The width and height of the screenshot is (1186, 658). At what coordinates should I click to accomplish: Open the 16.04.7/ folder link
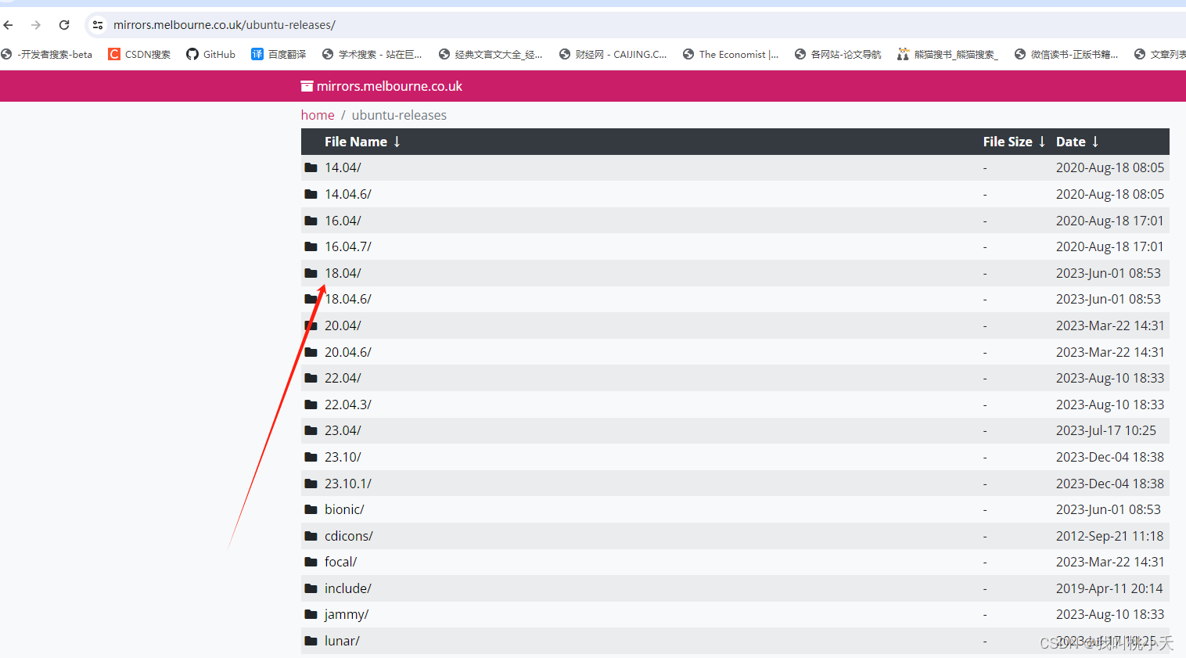348,246
